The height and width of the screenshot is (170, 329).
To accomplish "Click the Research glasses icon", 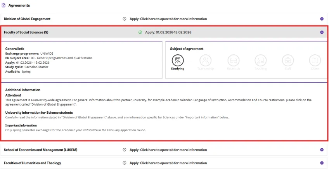I will pyautogui.click(x=233, y=60).
